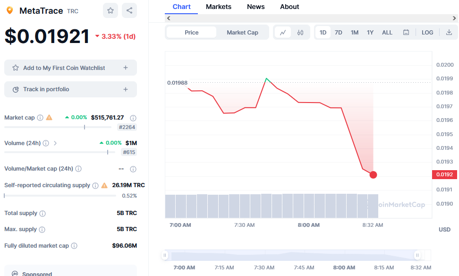The width and height of the screenshot is (459, 276).
Task: Select the line chart view icon
Action: 283,33
